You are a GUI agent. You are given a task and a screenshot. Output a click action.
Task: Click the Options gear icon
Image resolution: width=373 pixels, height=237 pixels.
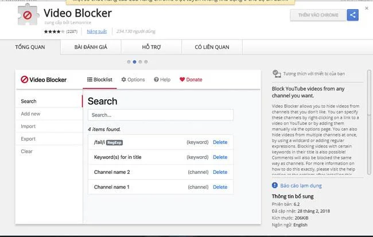(123, 79)
